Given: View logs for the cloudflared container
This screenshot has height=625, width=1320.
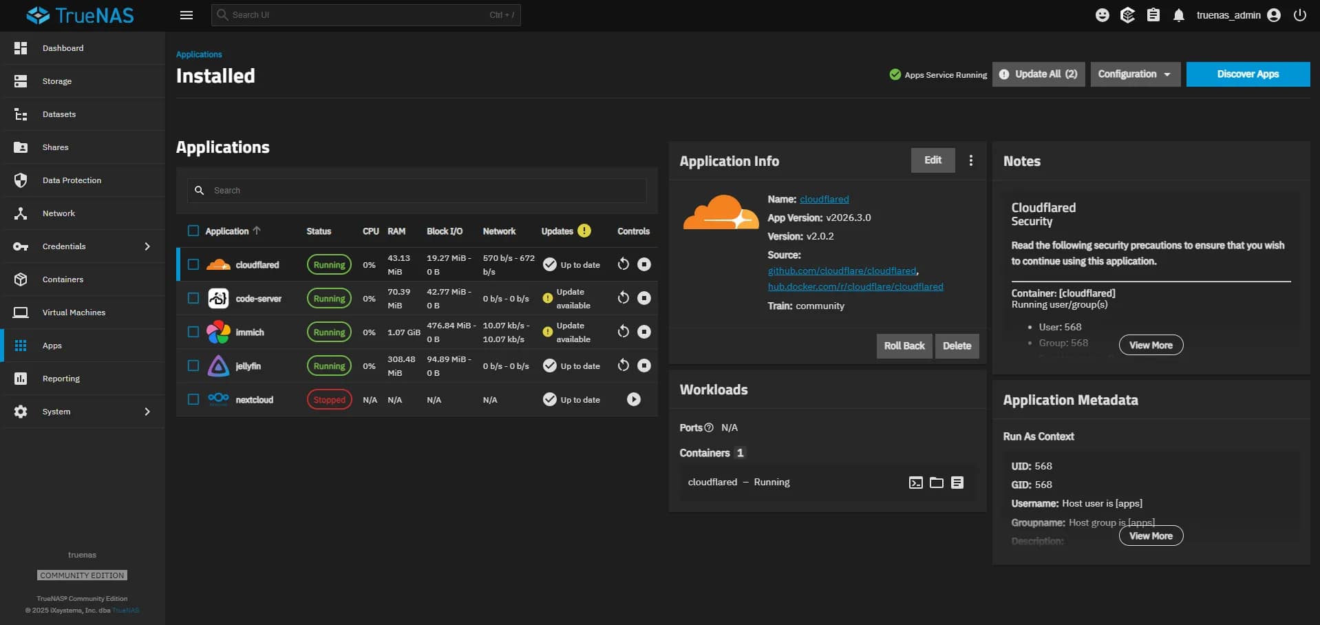Looking at the screenshot, I should click(x=958, y=483).
